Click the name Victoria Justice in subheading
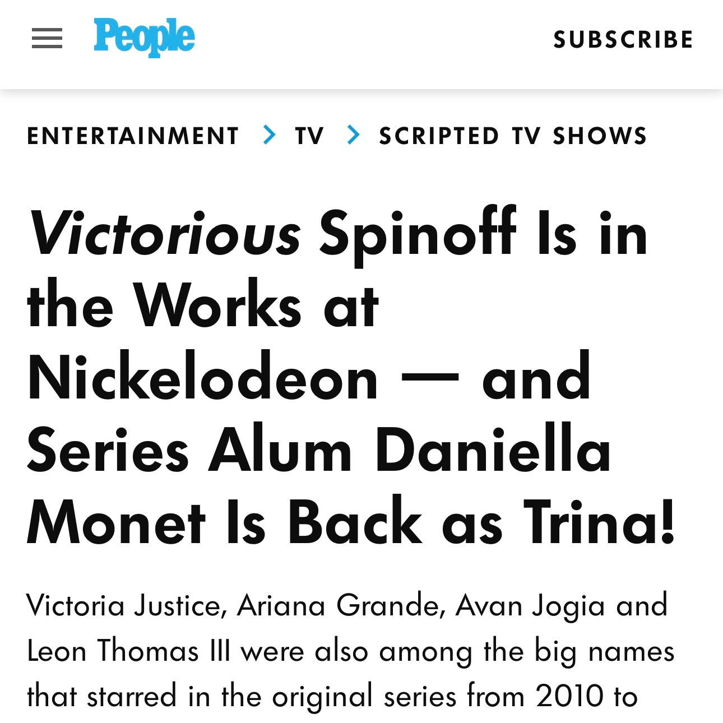Screen dimensions: 723x723 pyautogui.click(x=126, y=606)
